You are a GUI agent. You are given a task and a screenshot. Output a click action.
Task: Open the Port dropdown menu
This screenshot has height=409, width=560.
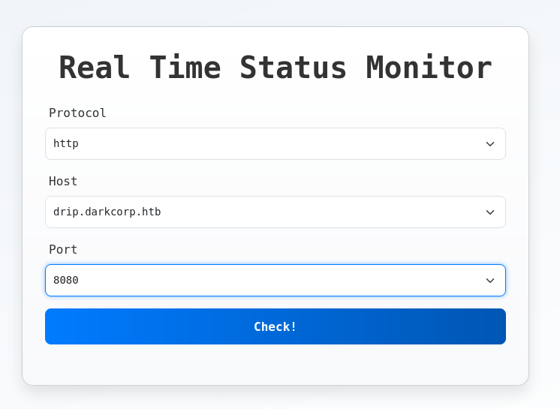pos(275,280)
